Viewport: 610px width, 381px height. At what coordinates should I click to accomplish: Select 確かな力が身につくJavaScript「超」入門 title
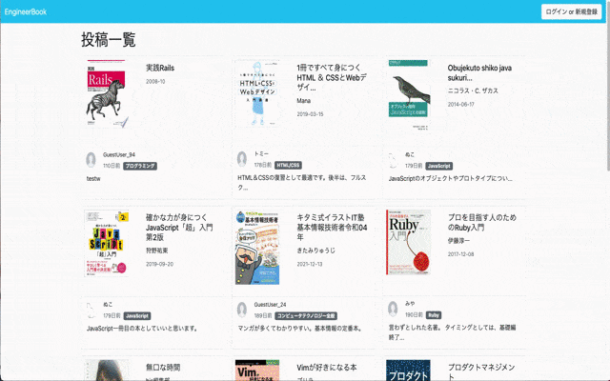pos(179,227)
